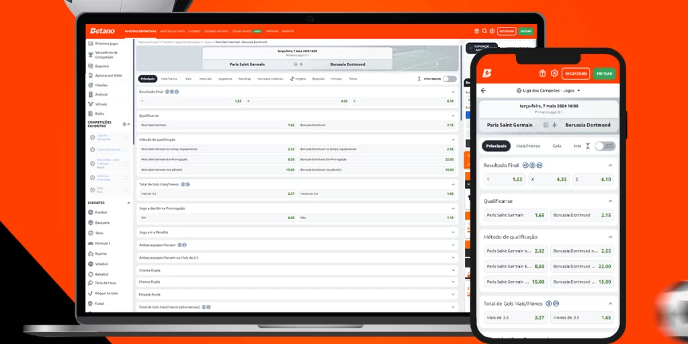
Task: Check the Copa Sul-americana favorite checkbox
Action: coord(126,177)
